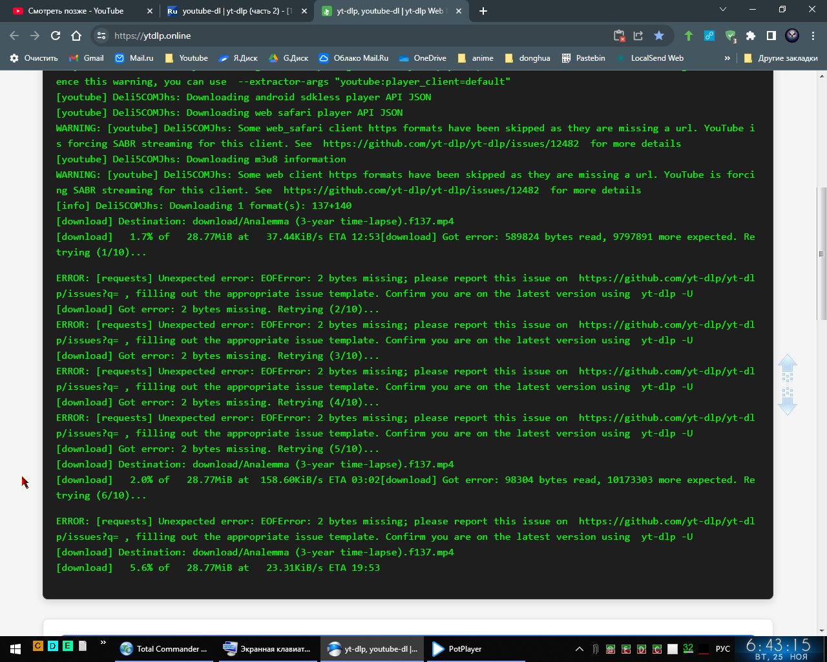This screenshot has height=662, width=827.
Task: Switch to the Смотреть позже YouTube tab
Action: coord(76,11)
